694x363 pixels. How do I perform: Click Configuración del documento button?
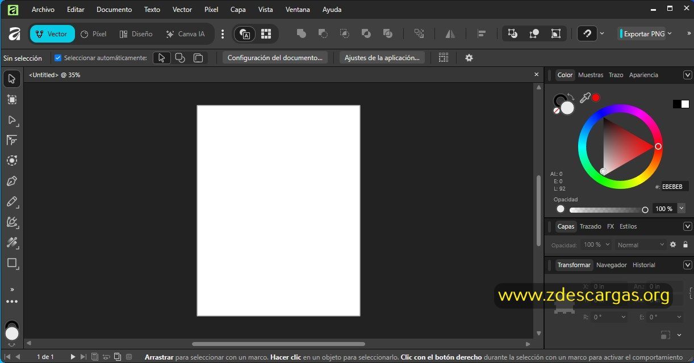tap(275, 58)
